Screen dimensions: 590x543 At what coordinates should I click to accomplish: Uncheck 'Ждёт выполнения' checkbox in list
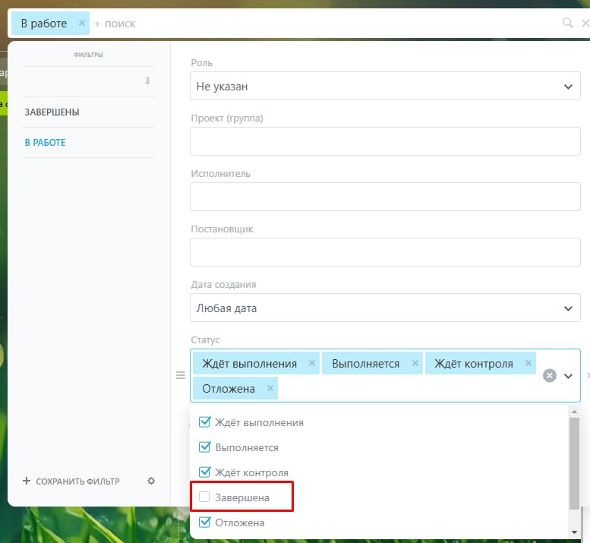point(204,422)
